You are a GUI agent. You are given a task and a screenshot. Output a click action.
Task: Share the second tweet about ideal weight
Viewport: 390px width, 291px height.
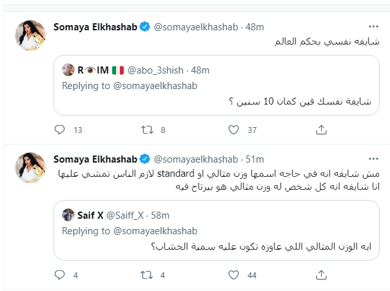pos(321,276)
